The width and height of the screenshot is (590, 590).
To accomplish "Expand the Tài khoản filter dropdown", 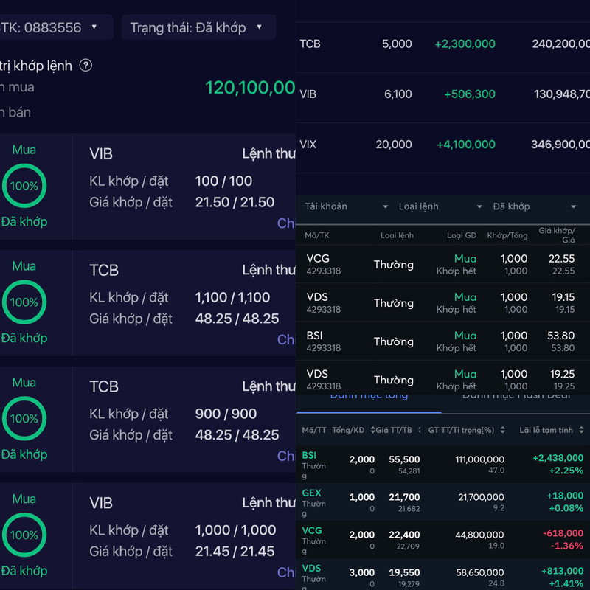I will tap(346, 206).
